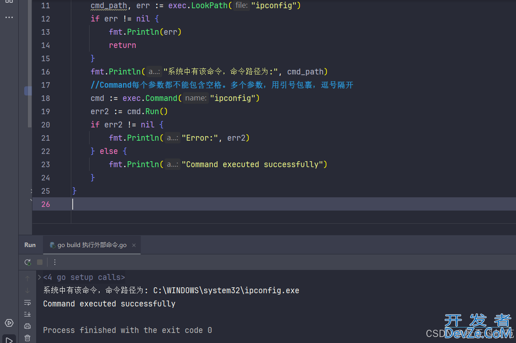Click cmd.Run() call on line 19
Image resolution: width=516 pixels, height=343 pixels.
click(148, 111)
